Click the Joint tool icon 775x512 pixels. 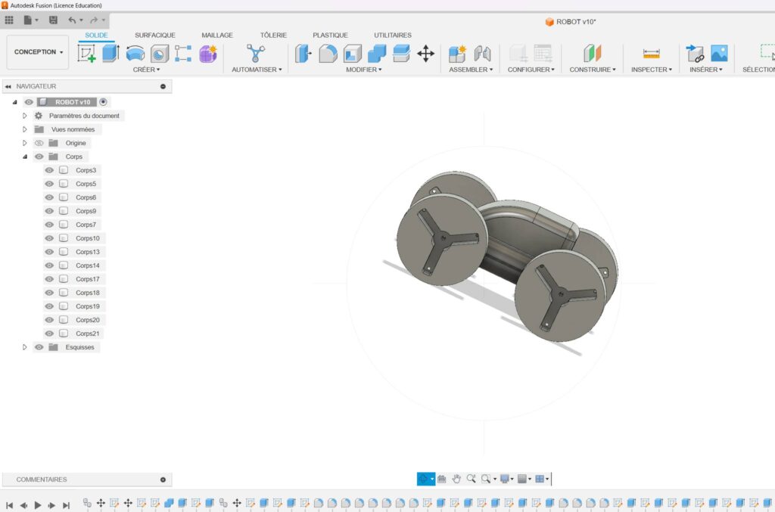tap(482, 54)
